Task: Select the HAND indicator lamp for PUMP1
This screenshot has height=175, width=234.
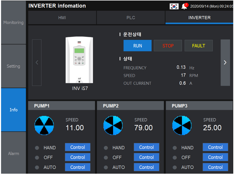Action: point(36,147)
